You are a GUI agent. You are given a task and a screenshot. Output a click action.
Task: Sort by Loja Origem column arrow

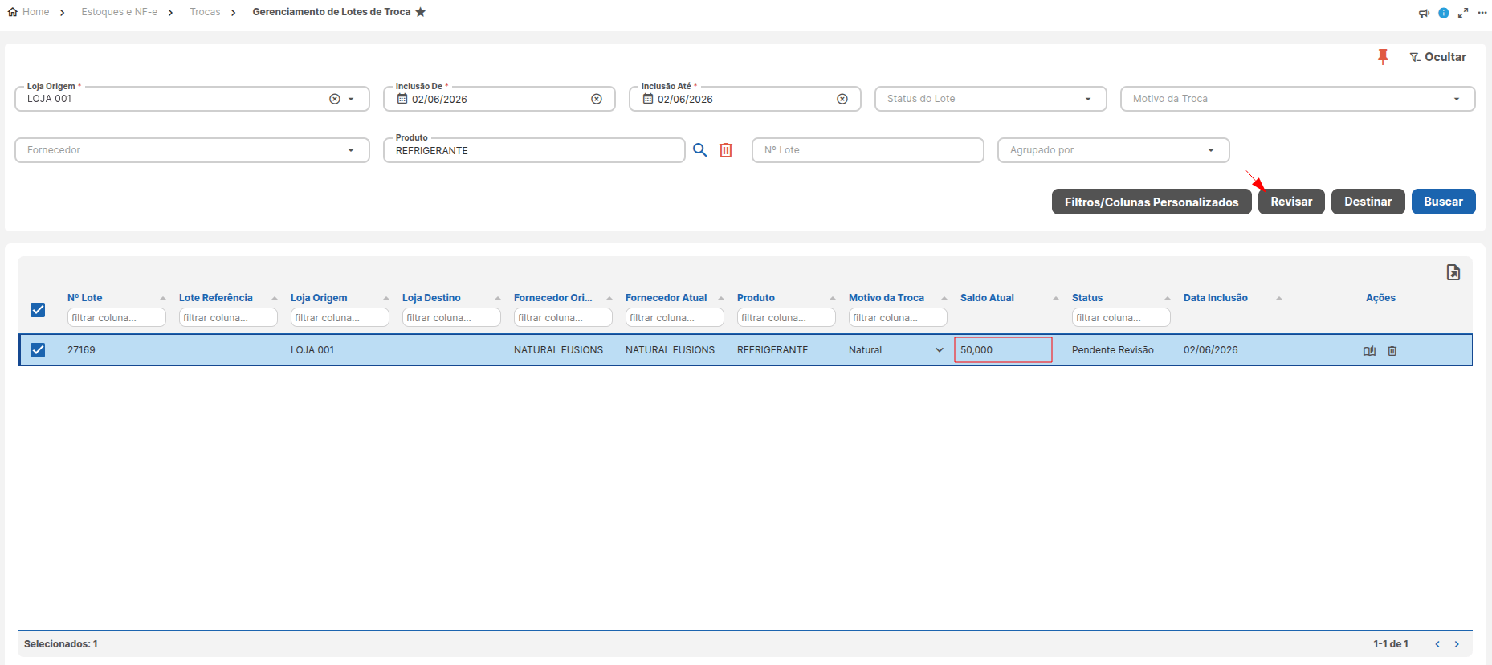click(x=386, y=298)
